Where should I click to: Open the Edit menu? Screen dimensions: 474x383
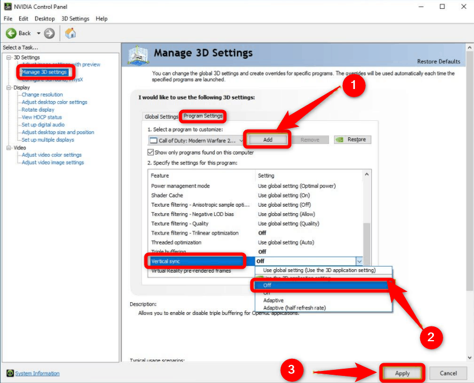coord(23,19)
